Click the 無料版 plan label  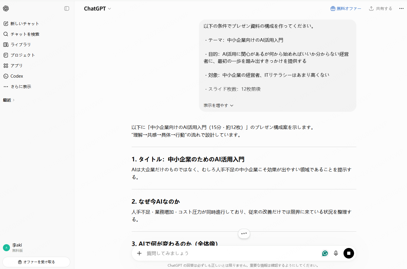18,251
